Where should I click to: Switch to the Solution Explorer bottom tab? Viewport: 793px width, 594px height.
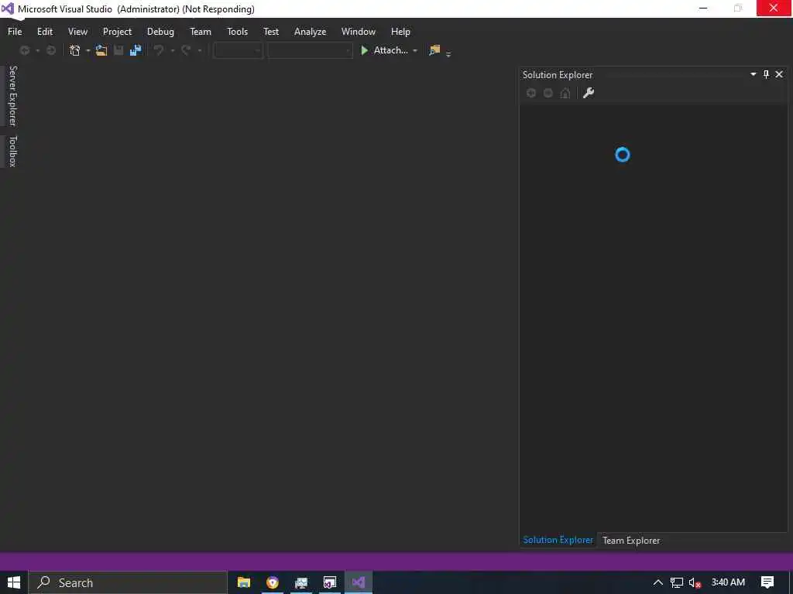(x=558, y=540)
